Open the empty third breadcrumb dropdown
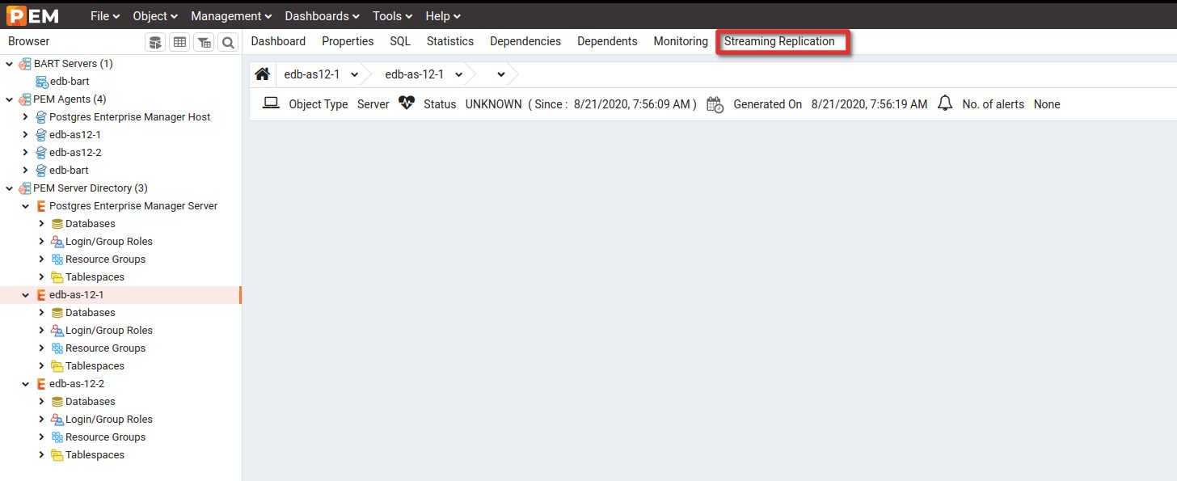The image size is (1177, 481). [501, 74]
